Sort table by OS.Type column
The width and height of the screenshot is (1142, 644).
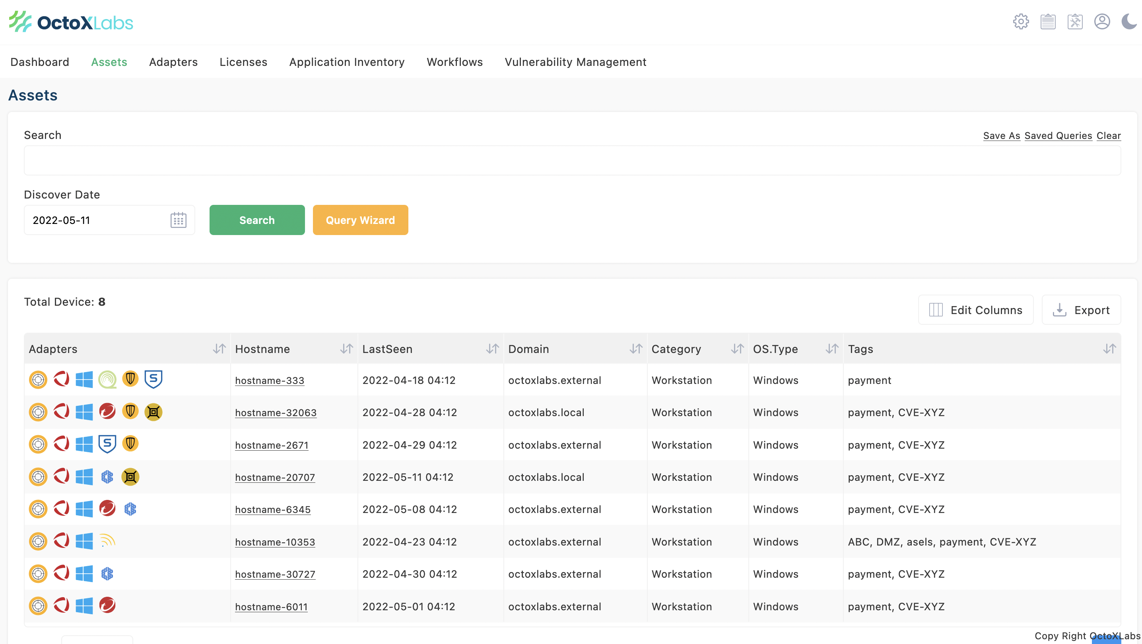point(832,349)
